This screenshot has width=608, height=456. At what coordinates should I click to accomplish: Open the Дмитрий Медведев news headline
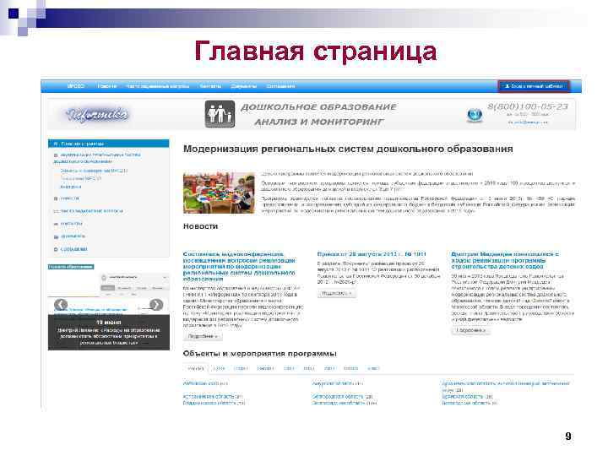[504, 260]
